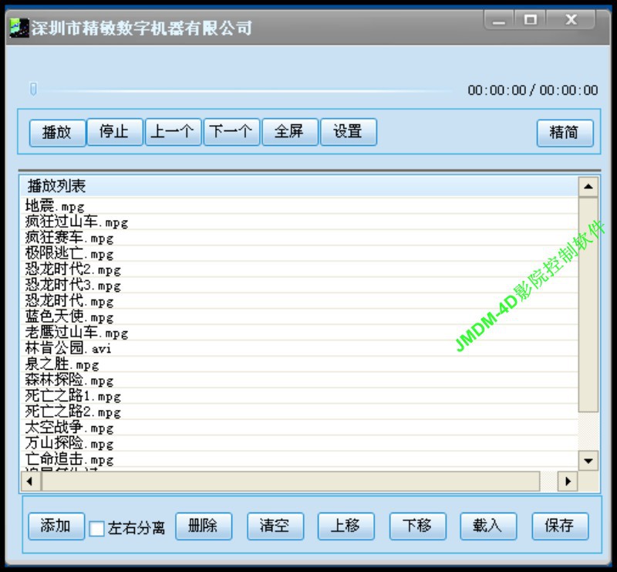Toggle the 左右分离 checkbox

[97, 529]
